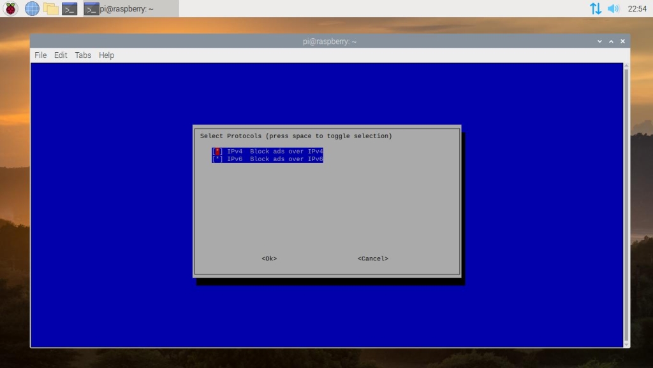The width and height of the screenshot is (653, 368).
Task: Confirm protocol selection with Ok
Action: pyautogui.click(x=269, y=258)
